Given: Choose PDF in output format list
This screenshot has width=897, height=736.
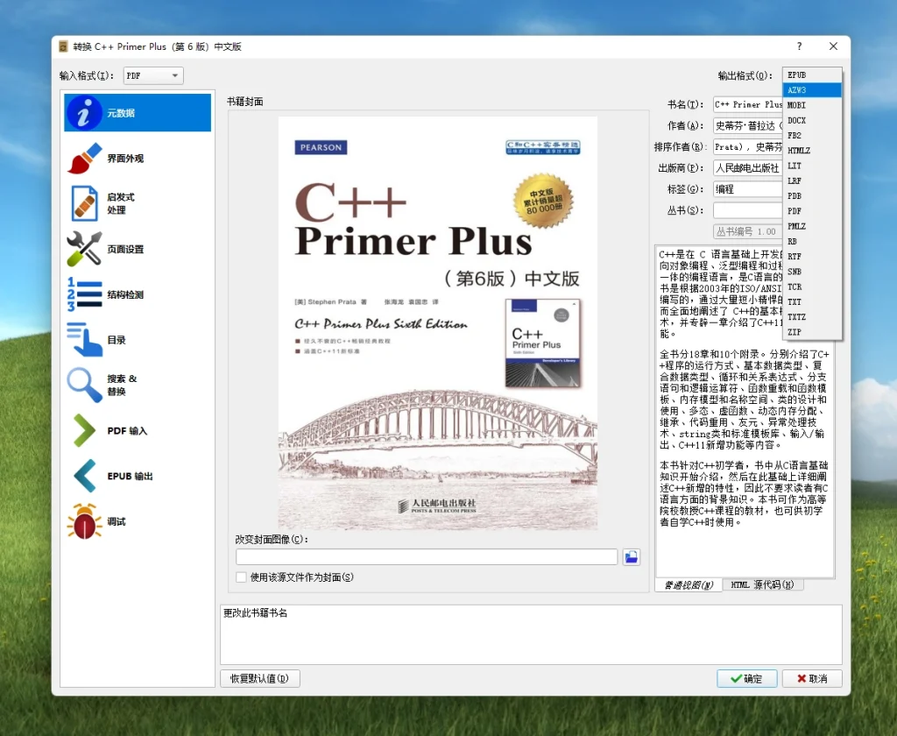Looking at the screenshot, I should pyautogui.click(x=812, y=211).
